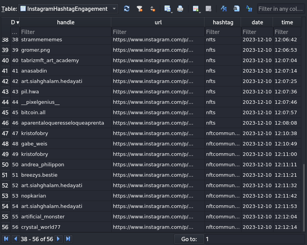307x245 pixels.
Task: Sort by the url column header
Action: (158, 22)
